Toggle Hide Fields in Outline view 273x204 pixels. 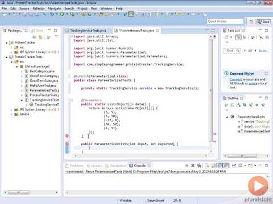pyautogui.click(x=245, y=105)
